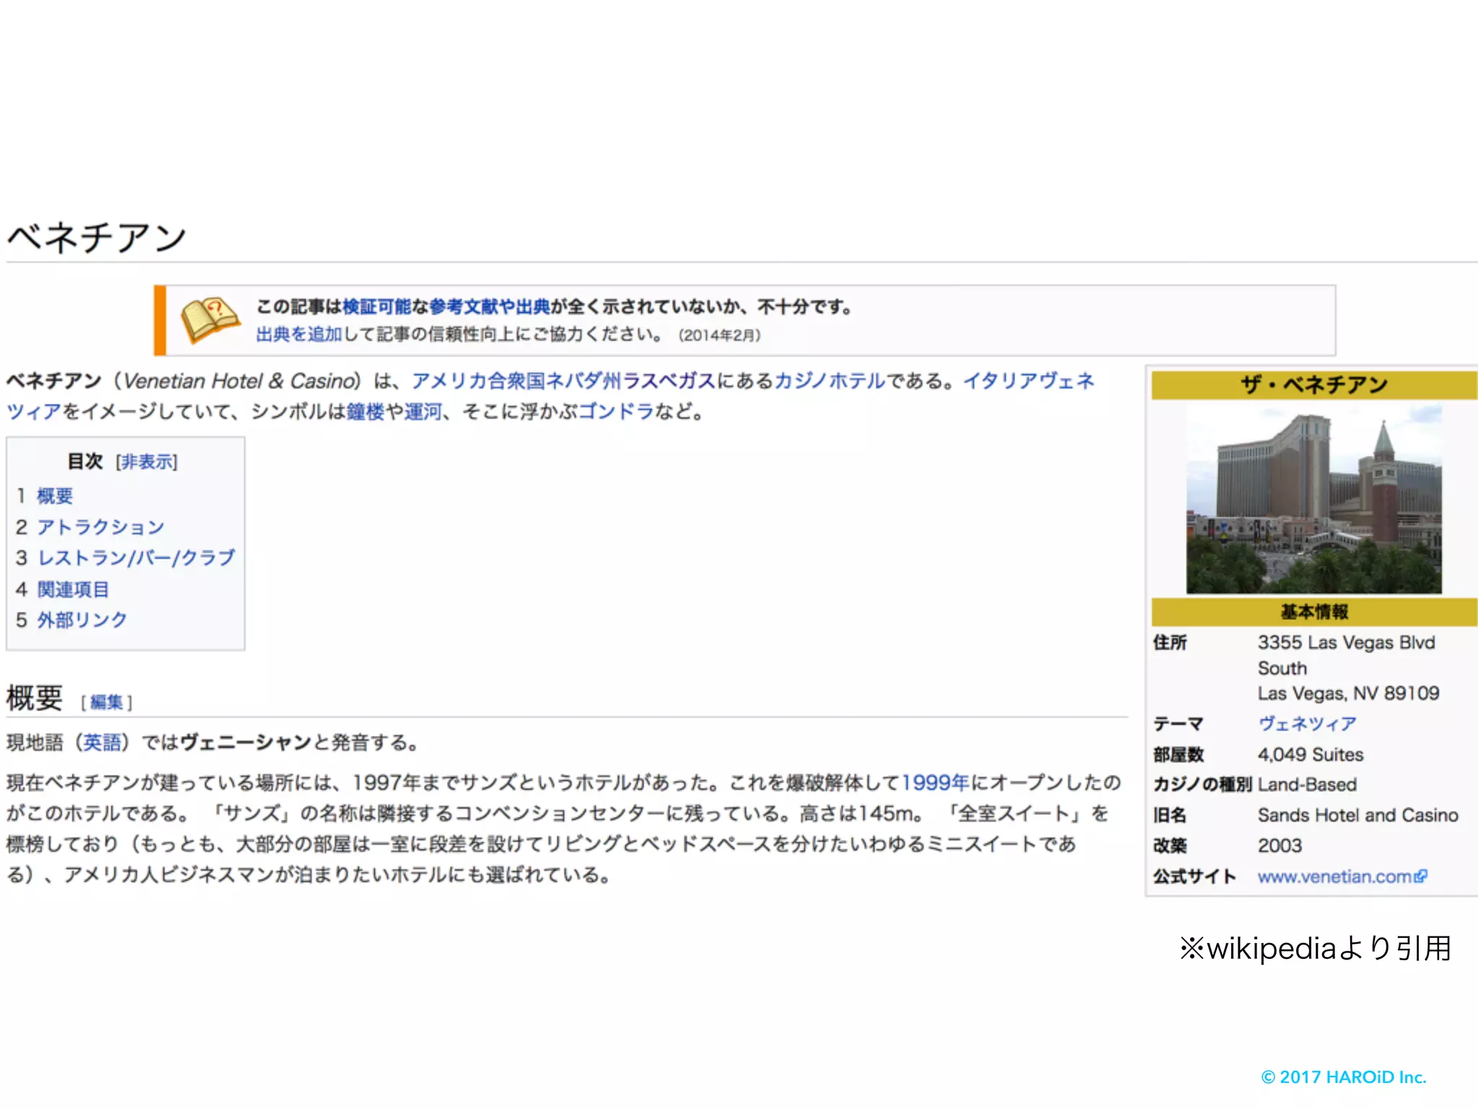
Task: Click the external link icon beside venetian.com
Action: pyautogui.click(x=1421, y=876)
